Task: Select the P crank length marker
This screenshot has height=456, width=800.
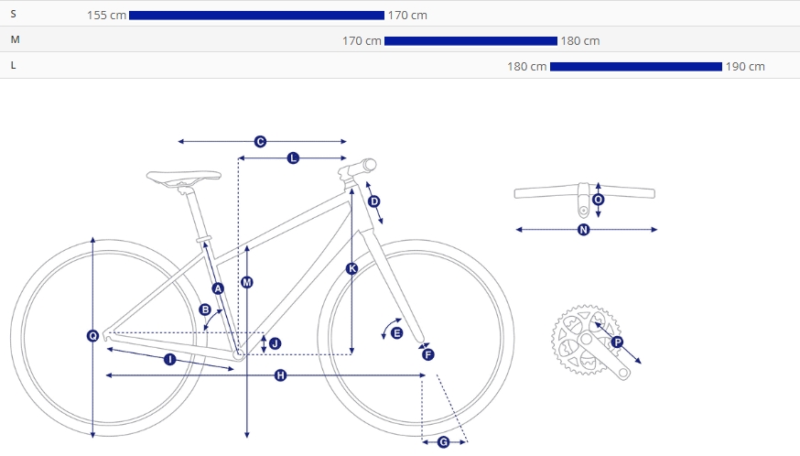Action: [x=617, y=342]
